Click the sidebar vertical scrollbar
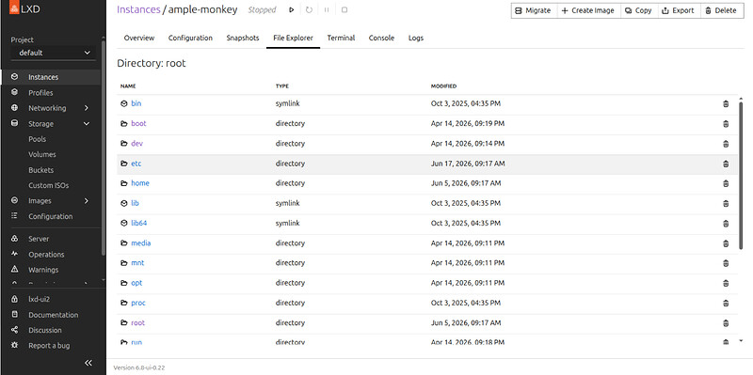This screenshot has width=753, height=375. coord(104,148)
